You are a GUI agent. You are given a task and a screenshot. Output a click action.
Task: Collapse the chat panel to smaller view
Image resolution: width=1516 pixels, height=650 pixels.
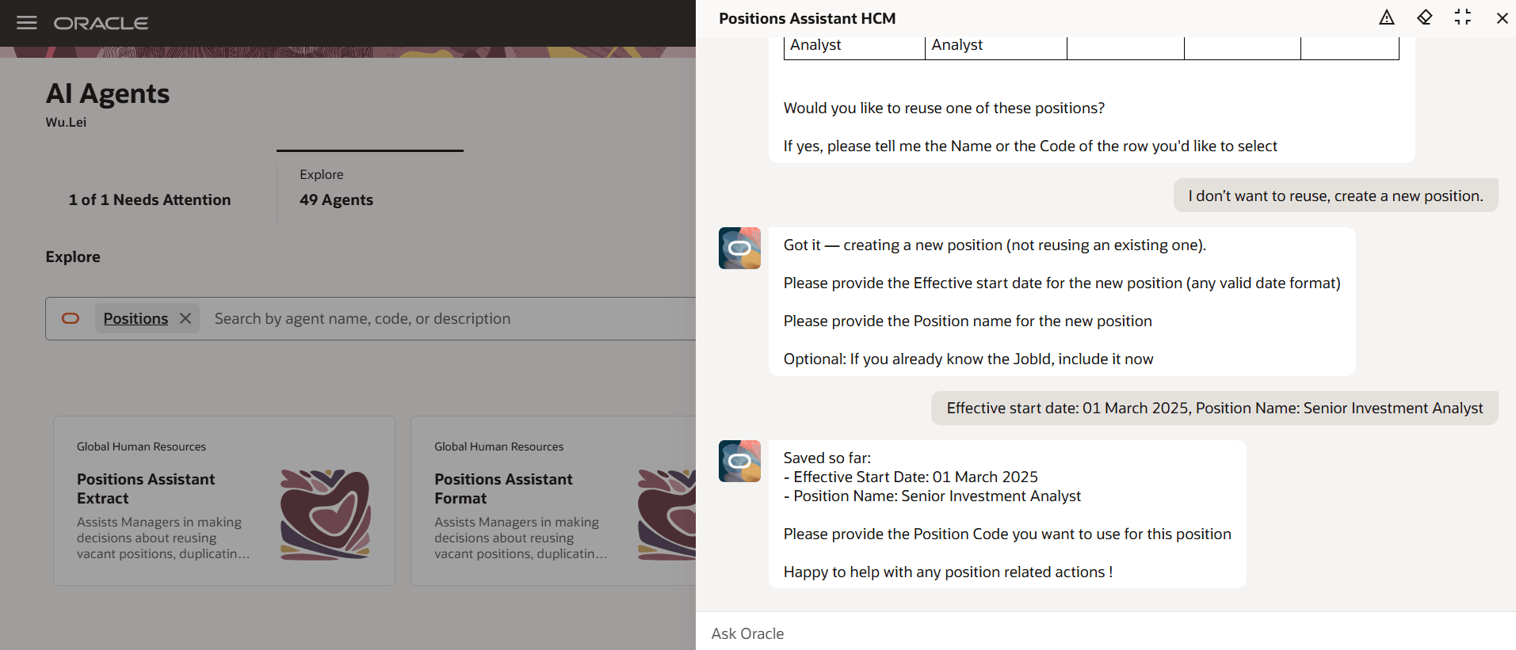(1464, 17)
